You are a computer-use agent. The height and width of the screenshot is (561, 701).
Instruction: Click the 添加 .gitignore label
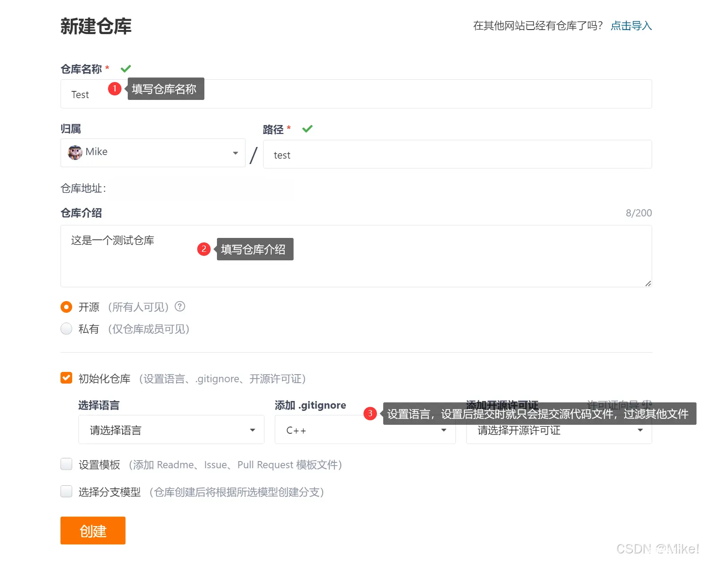point(310,405)
